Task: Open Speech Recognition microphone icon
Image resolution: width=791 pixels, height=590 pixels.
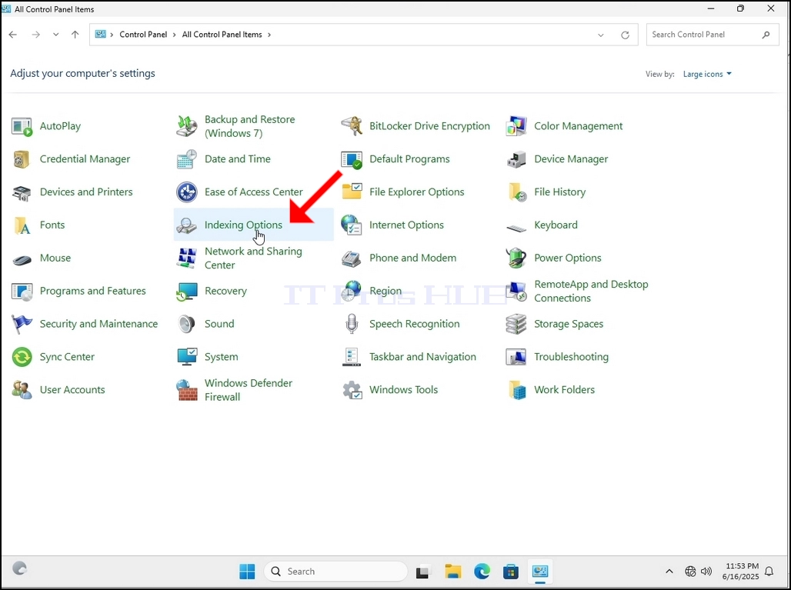Action: coord(352,325)
